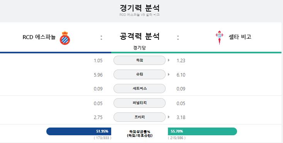Image resolution: width=283 pixels, height=143 pixels.
Task: Click the RCD Espanyol club crest
Action: point(65,38)
